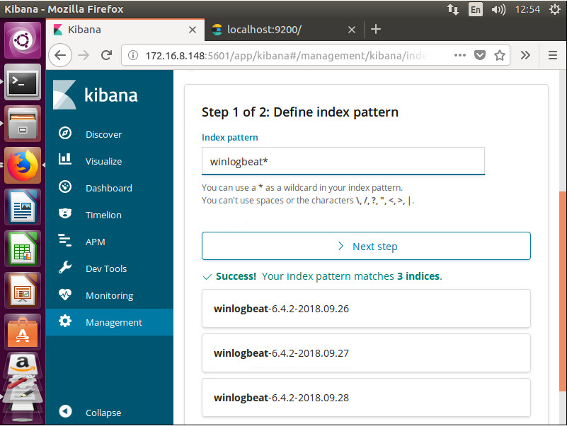Viewport: 567px width, 426px height.
Task: Open page actions three-dot menu
Action: click(x=460, y=55)
